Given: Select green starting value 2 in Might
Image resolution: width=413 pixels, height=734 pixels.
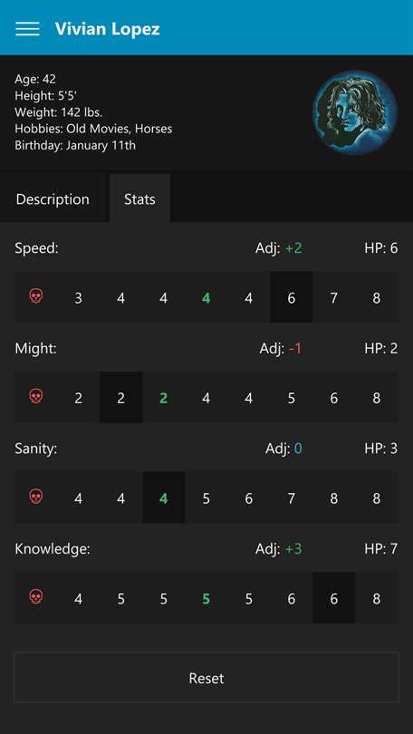Looking at the screenshot, I should (163, 398).
